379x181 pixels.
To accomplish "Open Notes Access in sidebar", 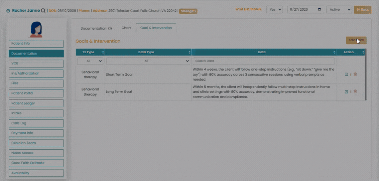I will (x=36, y=153).
